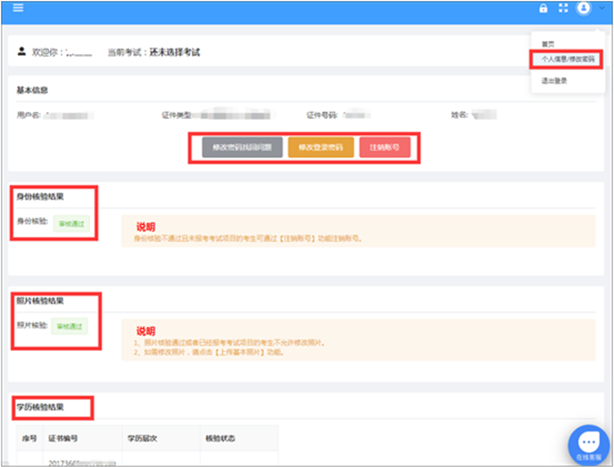Click the 证件号码 label
The image size is (614, 467).
coord(322,115)
